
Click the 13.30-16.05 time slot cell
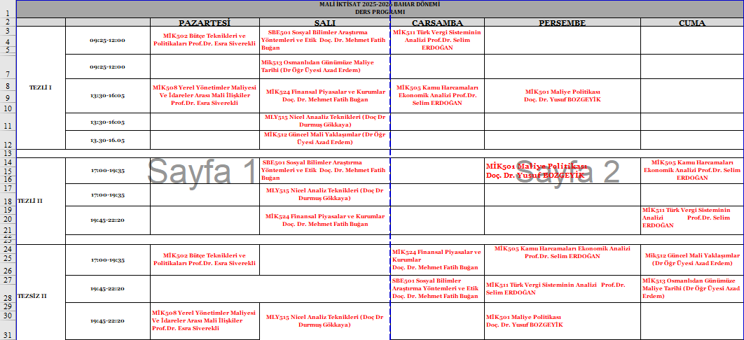click(x=107, y=140)
